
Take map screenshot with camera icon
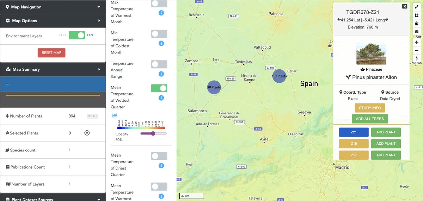(x=417, y=32)
